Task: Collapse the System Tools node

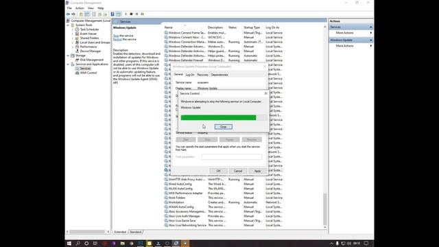Action: coord(68,25)
